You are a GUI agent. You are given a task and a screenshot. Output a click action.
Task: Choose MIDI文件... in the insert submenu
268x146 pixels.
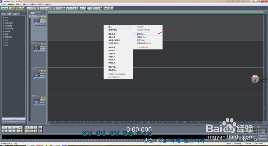(x=147, y=37)
